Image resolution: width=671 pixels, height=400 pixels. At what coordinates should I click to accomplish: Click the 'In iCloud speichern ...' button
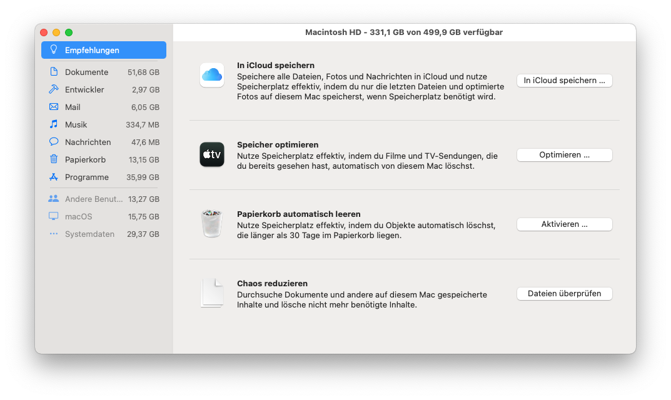pos(565,81)
